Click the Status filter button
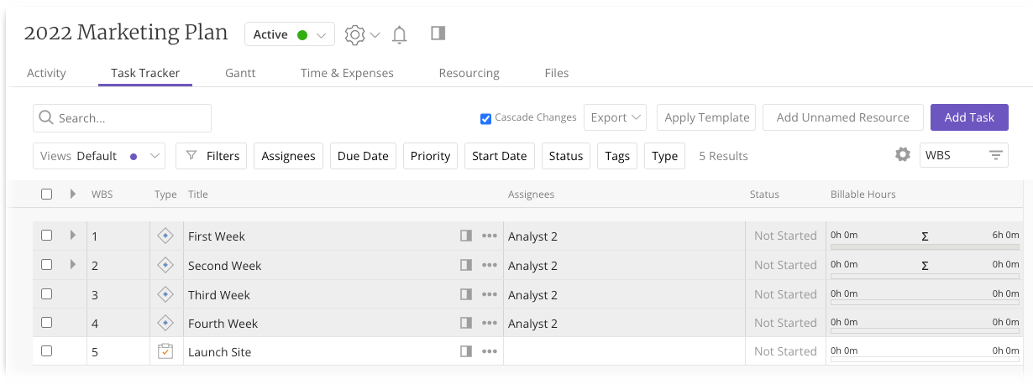This screenshot has width=1033, height=384. click(566, 156)
